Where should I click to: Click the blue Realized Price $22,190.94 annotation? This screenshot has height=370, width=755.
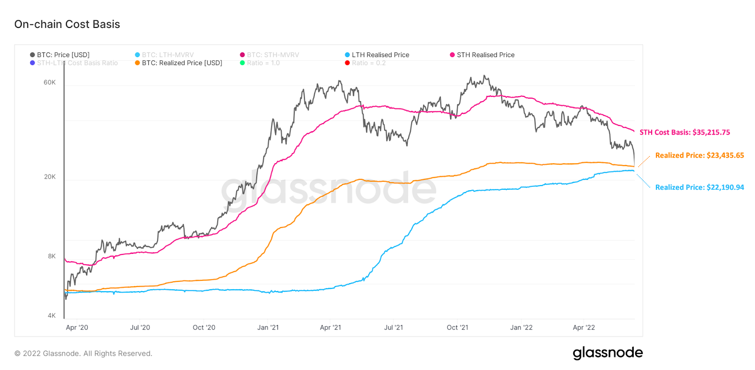[x=700, y=187]
